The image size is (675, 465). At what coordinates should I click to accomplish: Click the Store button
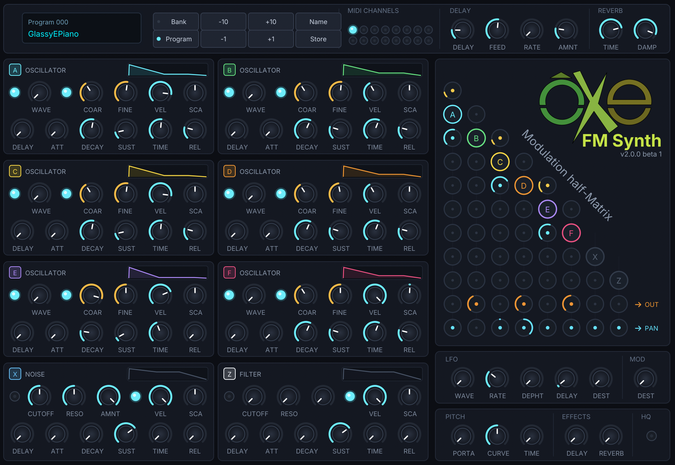click(318, 39)
